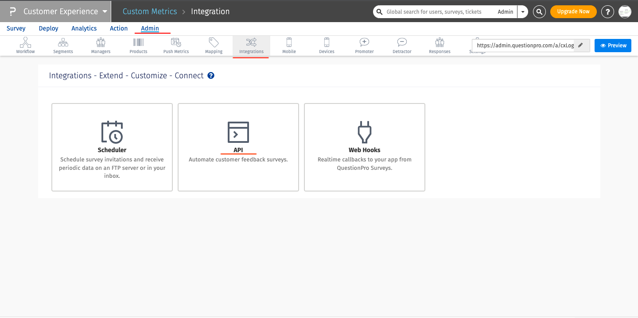
Task: Click the Preview button
Action: (613, 45)
